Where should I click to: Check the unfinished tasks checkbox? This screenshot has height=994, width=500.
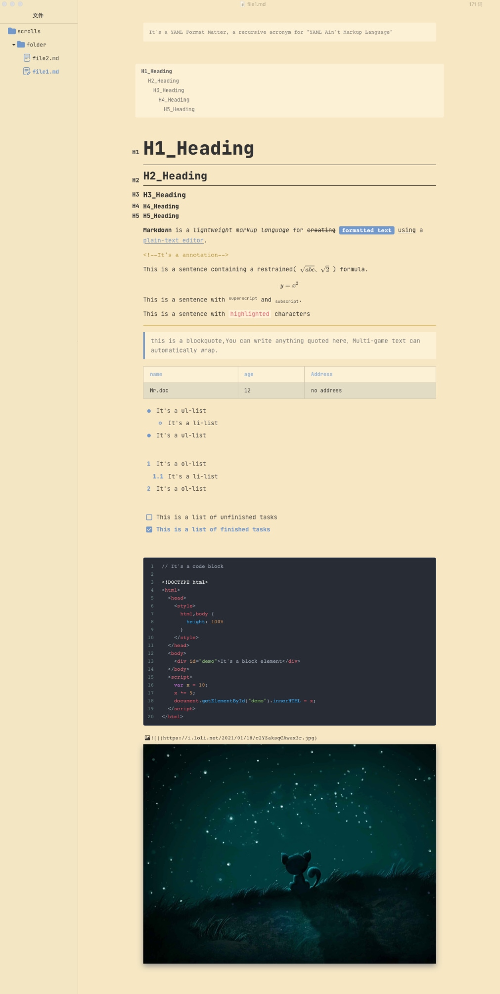pos(149,517)
